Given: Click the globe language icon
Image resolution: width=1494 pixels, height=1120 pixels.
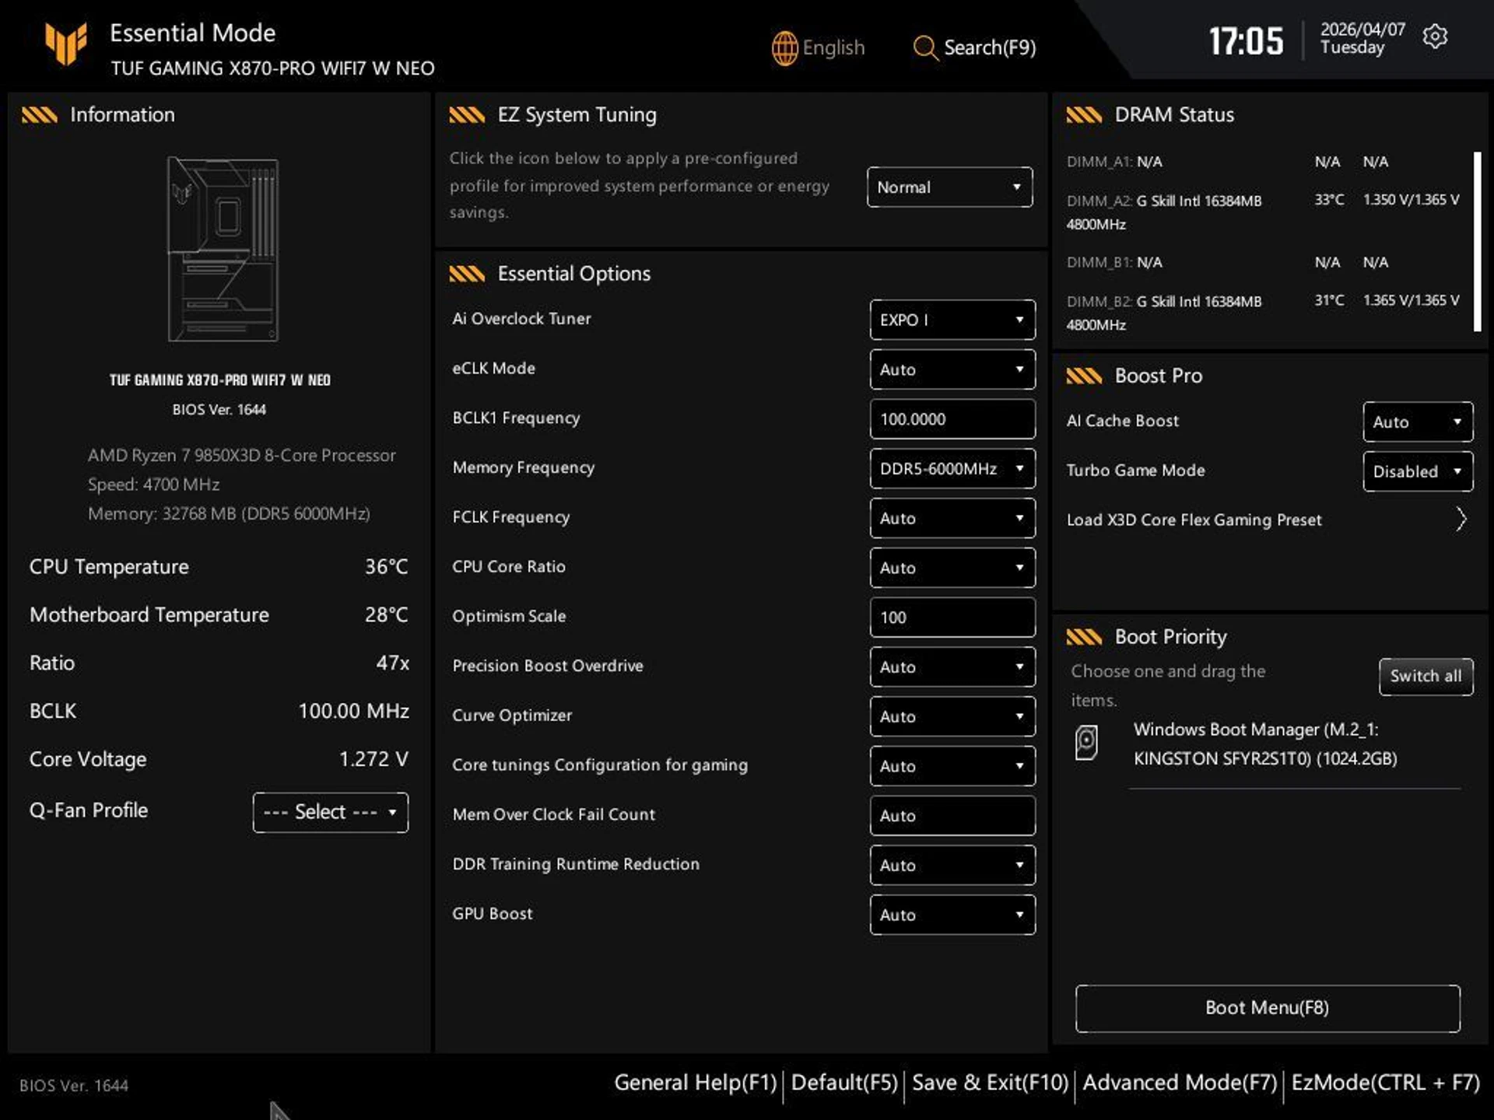Looking at the screenshot, I should coord(784,48).
